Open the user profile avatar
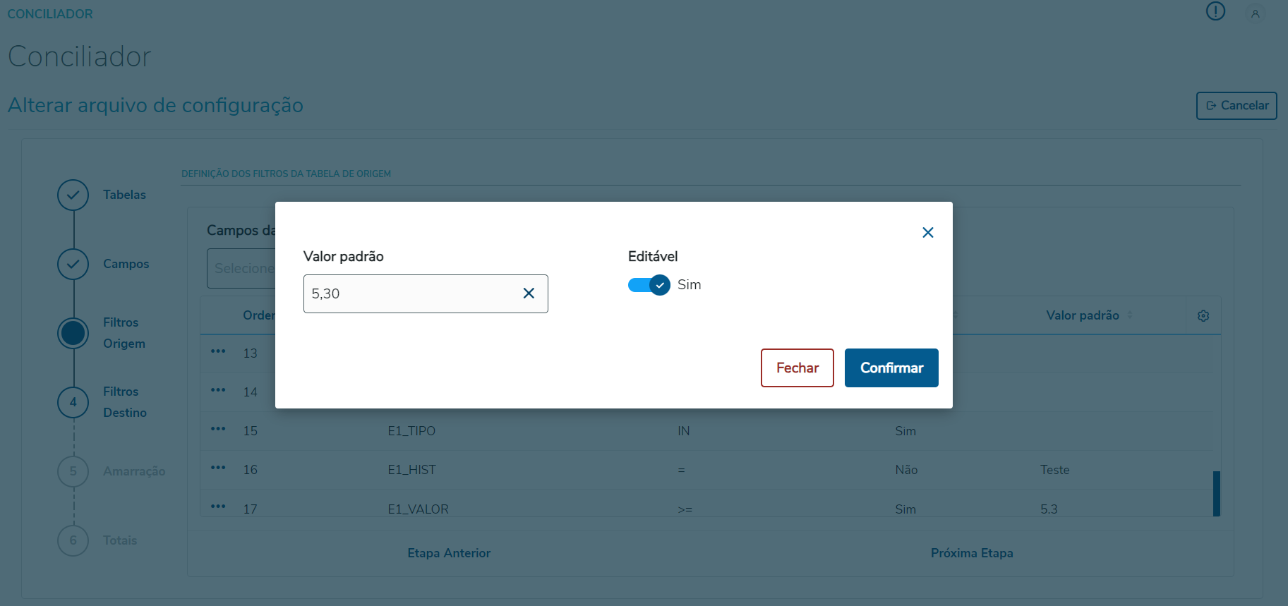1288x606 pixels. coord(1255,13)
